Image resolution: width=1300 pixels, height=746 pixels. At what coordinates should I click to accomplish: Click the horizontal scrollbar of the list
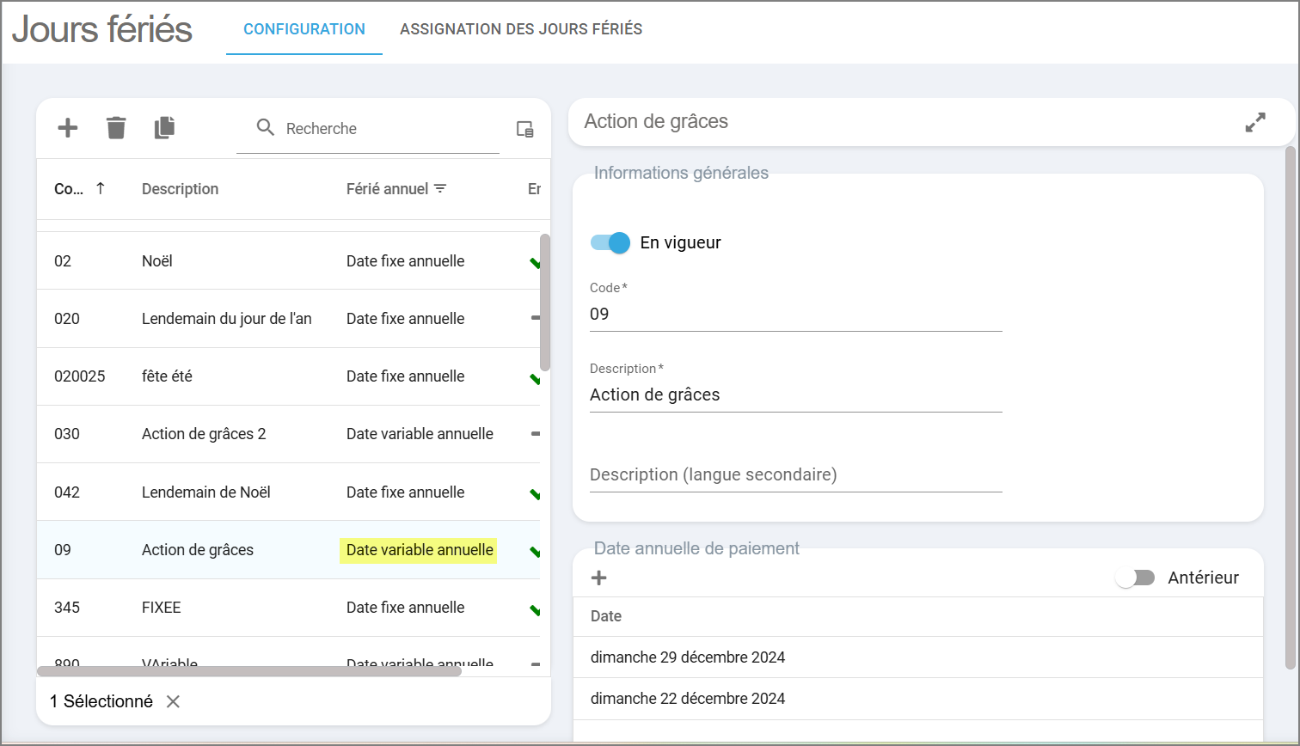pyautogui.click(x=249, y=670)
